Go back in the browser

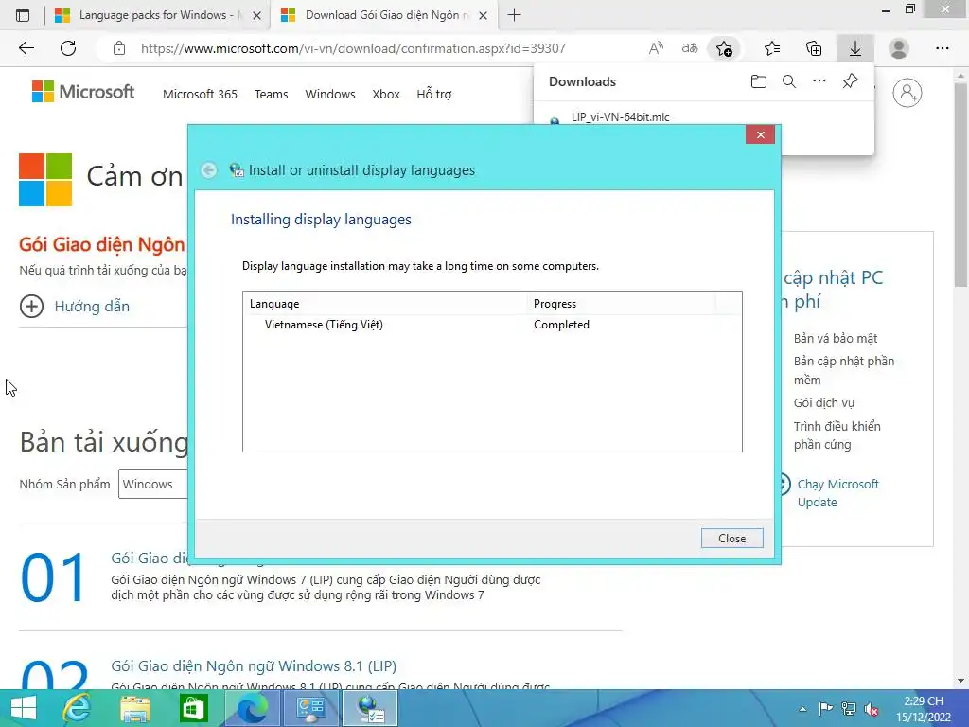[26, 48]
